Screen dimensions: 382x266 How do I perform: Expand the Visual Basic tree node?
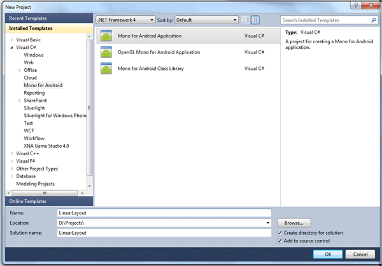click(12, 39)
